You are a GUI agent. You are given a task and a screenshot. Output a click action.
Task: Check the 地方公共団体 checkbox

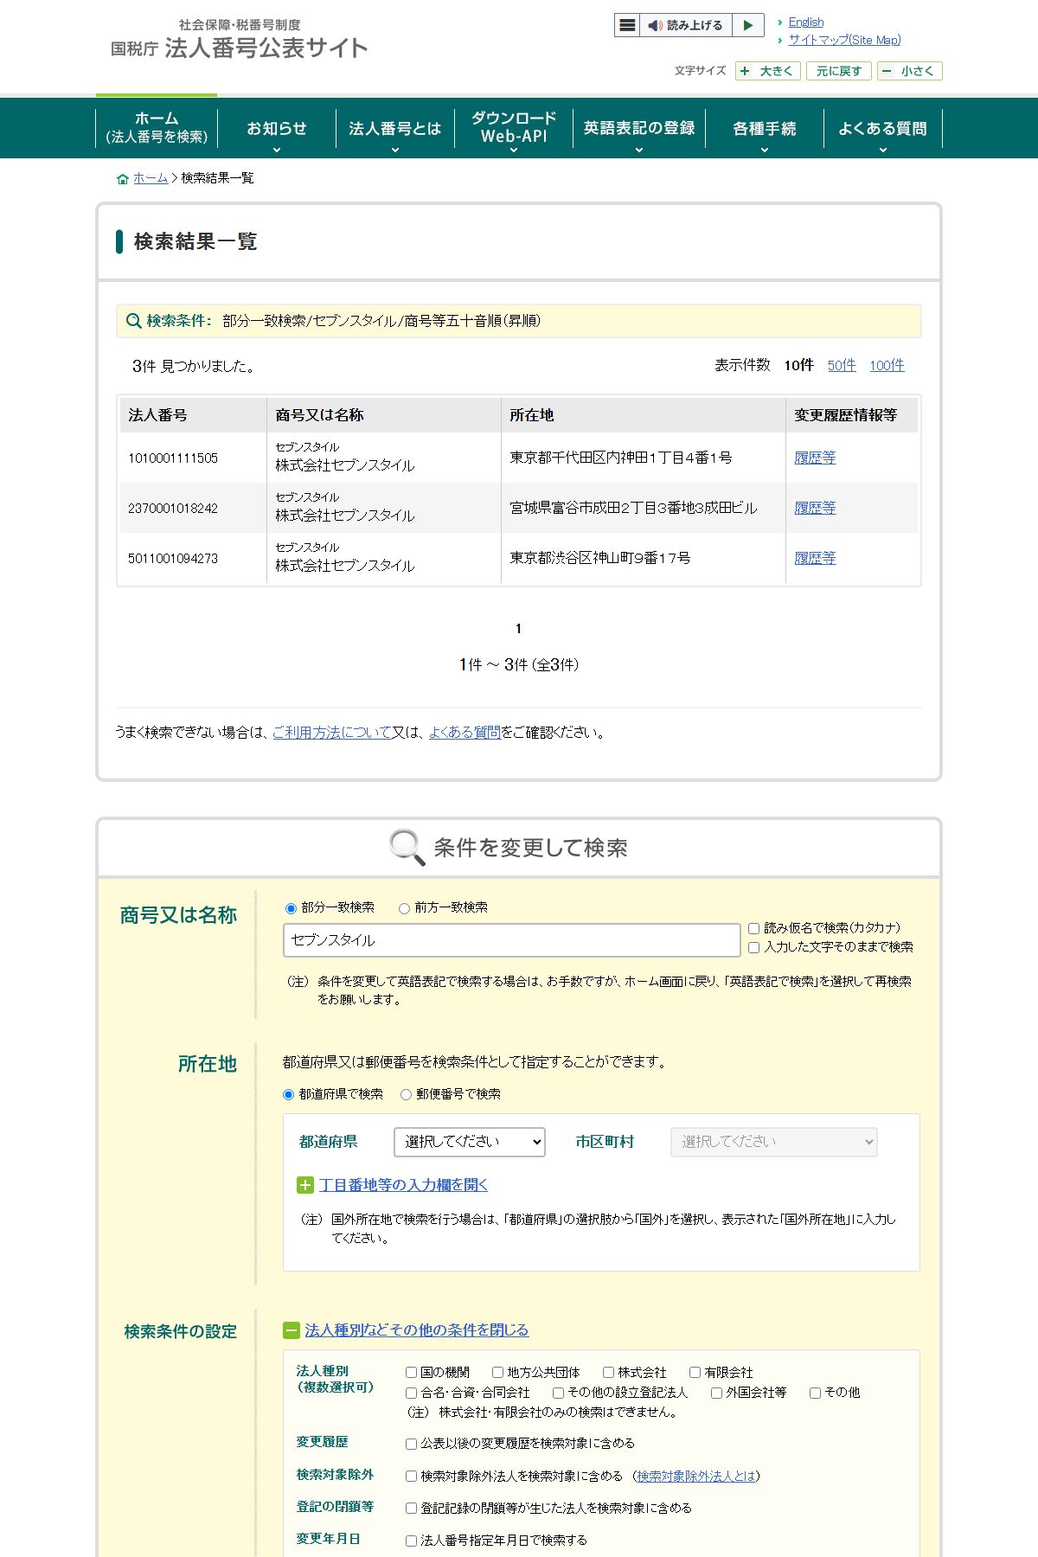coord(498,1373)
